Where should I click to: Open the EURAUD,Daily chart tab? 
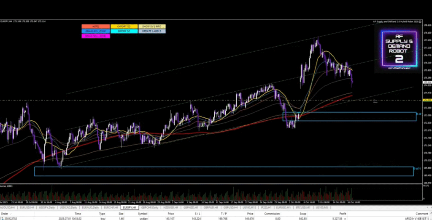90,207
